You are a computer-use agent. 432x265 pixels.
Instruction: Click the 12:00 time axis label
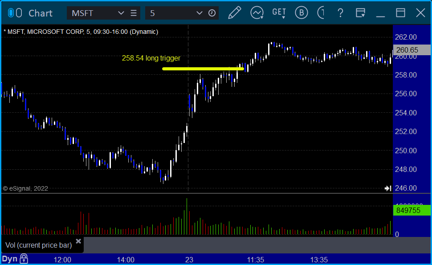point(62,260)
